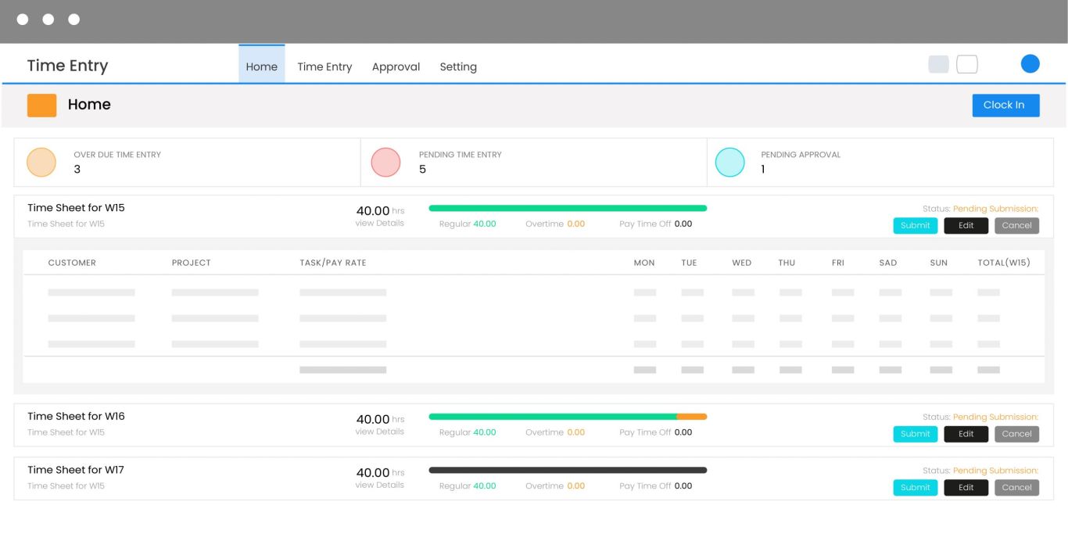Click the second square icon in the header

tap(967, 63)
